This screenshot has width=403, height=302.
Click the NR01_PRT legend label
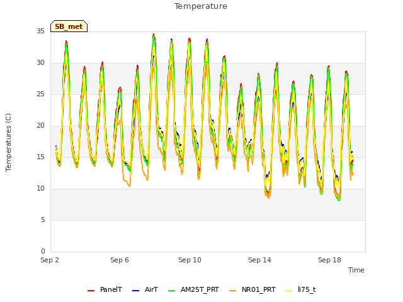point(259,289)
